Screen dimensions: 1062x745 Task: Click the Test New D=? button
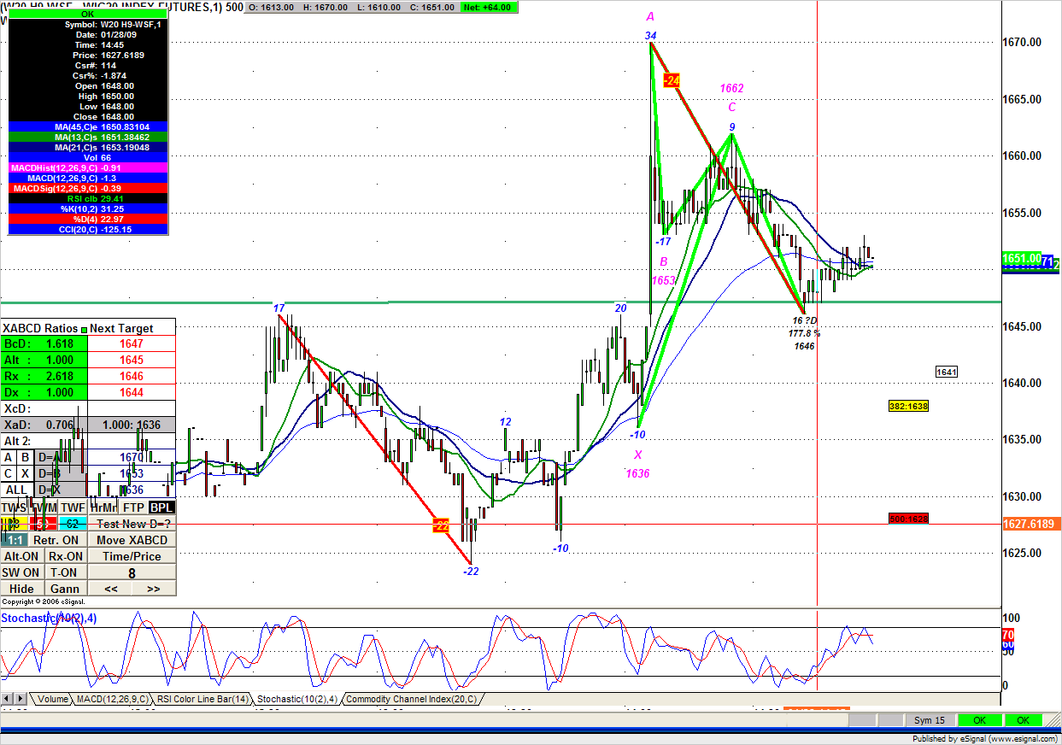(x=132, y=524)
